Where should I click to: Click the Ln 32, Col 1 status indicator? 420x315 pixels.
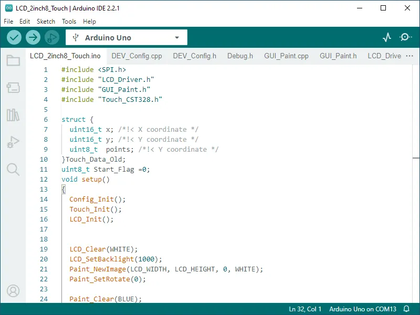[x=305, y=309]
